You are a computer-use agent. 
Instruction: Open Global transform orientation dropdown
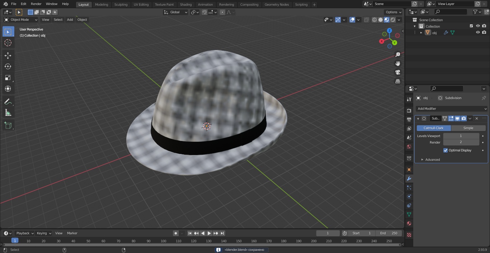point(176,12)
